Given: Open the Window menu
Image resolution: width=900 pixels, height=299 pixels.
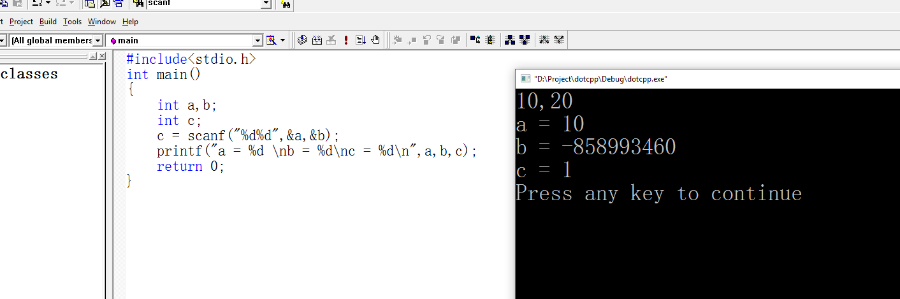Looking at the screenshot, I should tap(102, 22).
